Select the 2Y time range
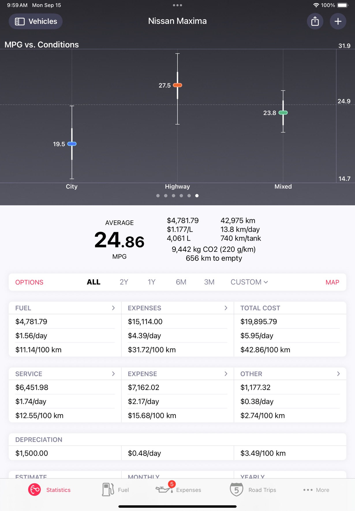The height and width of the screenshot is (511, 355). [124, 282]
